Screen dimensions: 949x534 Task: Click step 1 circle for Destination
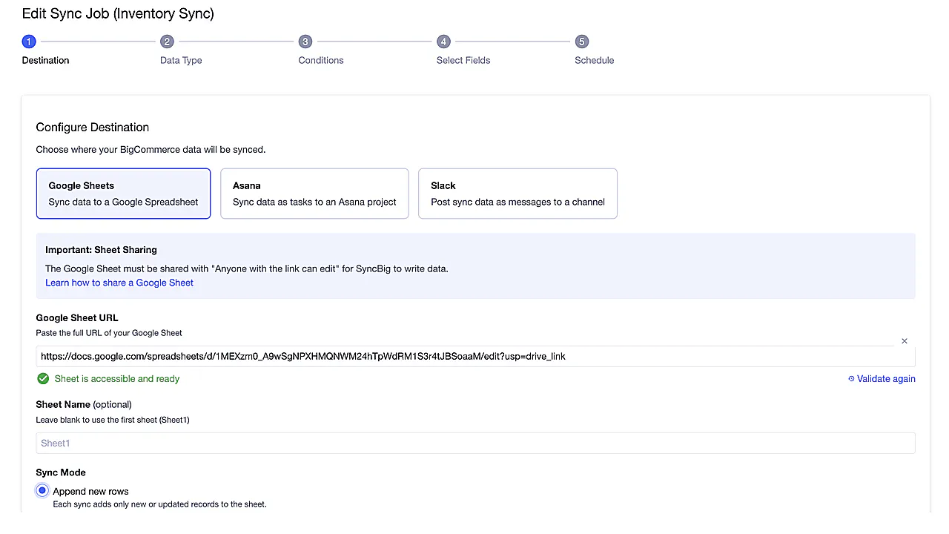[29, 42]
